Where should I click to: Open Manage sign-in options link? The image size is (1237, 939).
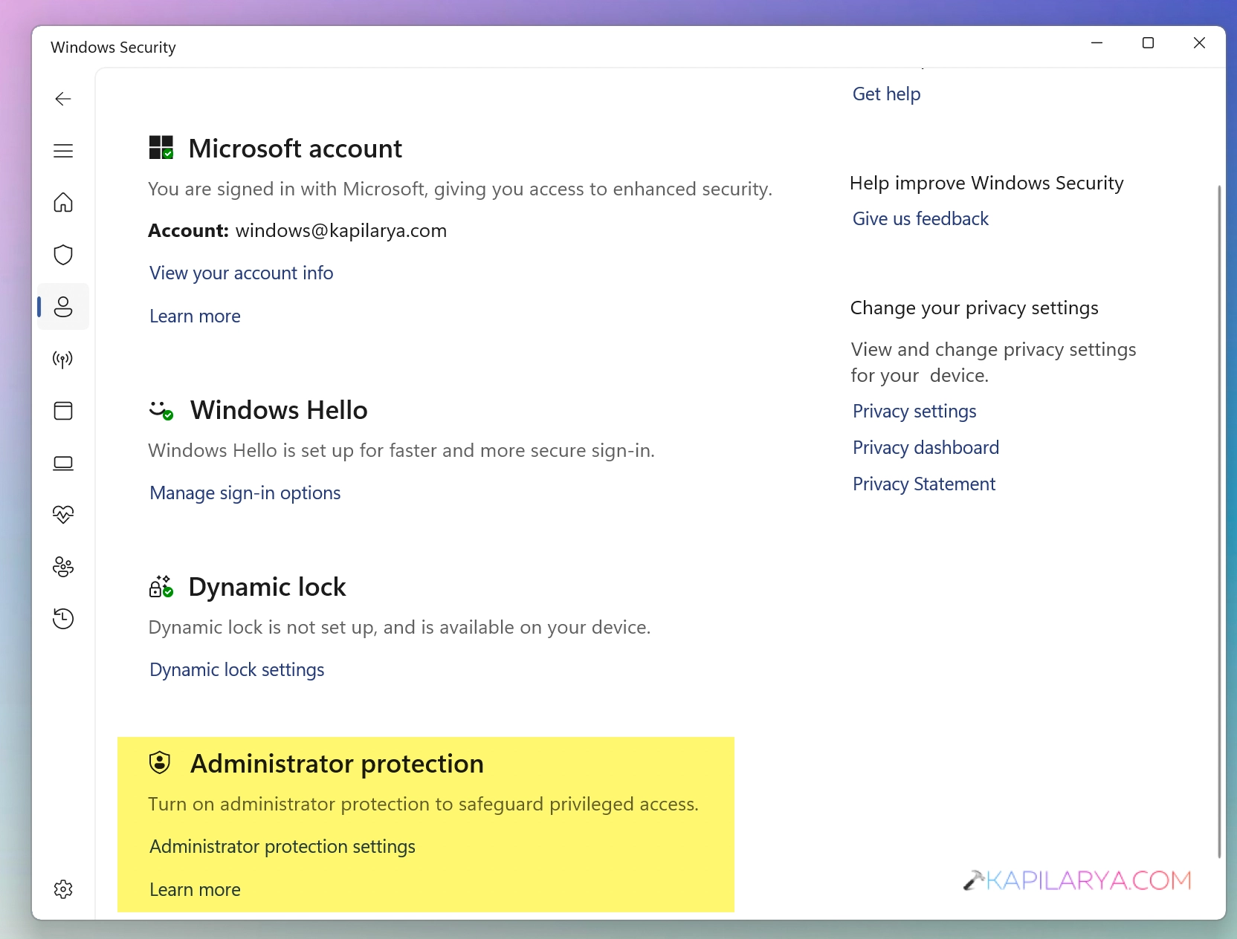tap(245, 493)
